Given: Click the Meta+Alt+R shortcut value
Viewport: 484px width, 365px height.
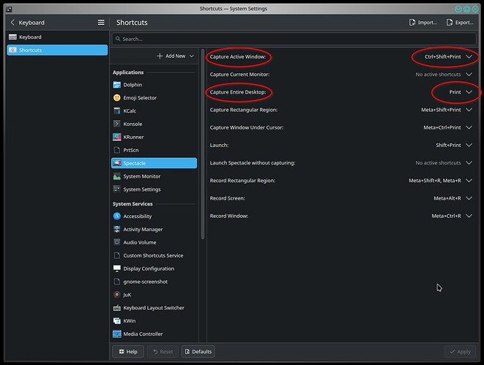Looking at the screenshot, I should point(447,198).
